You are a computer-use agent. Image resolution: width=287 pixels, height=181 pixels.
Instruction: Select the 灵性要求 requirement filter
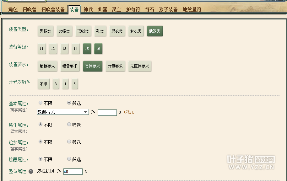point(93,66)
